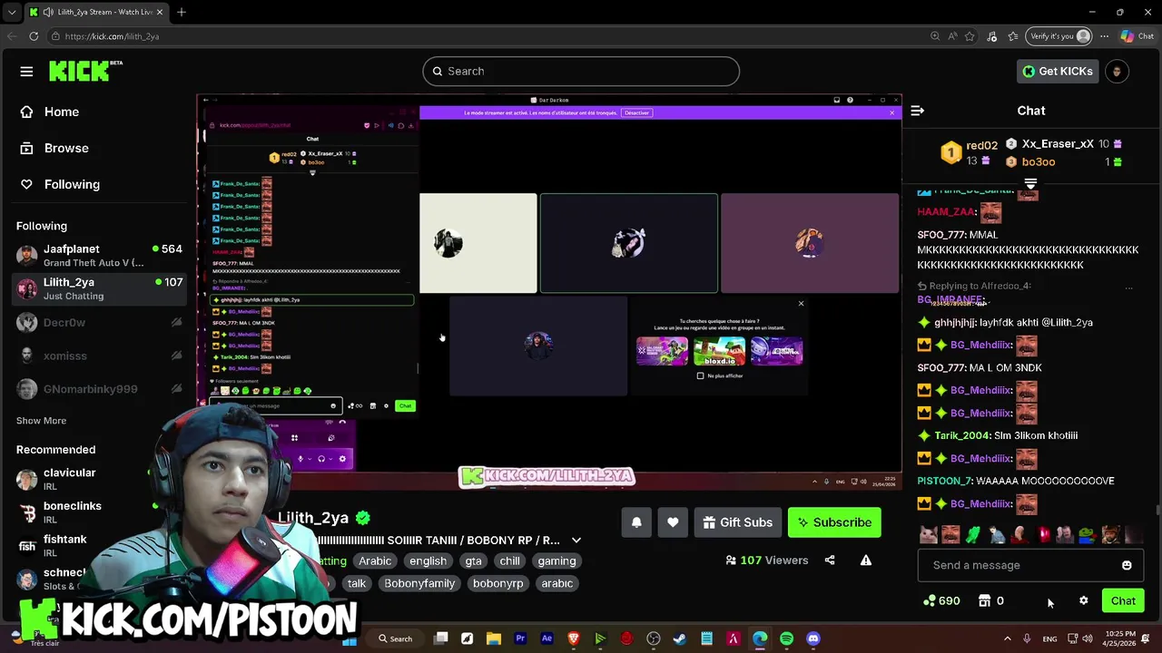
Task: Add page to favorites star
Action: tap(970, 36)
